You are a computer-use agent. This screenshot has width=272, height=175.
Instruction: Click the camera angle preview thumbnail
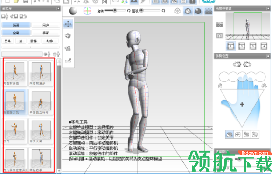click(x=248, y=27)
